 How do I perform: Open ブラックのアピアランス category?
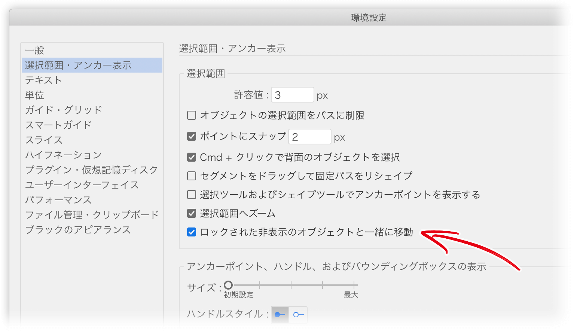coord(92,230)
